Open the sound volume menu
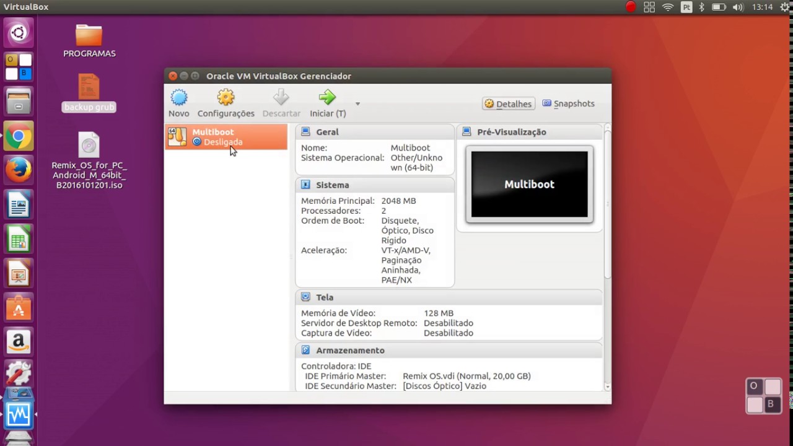Viewport: 793px width, 446px height. pyautogui.click(x=738, y=7)
